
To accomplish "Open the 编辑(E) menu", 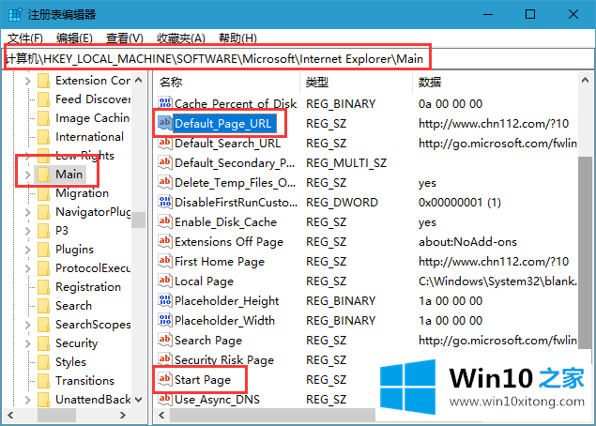I will point(74,38).
